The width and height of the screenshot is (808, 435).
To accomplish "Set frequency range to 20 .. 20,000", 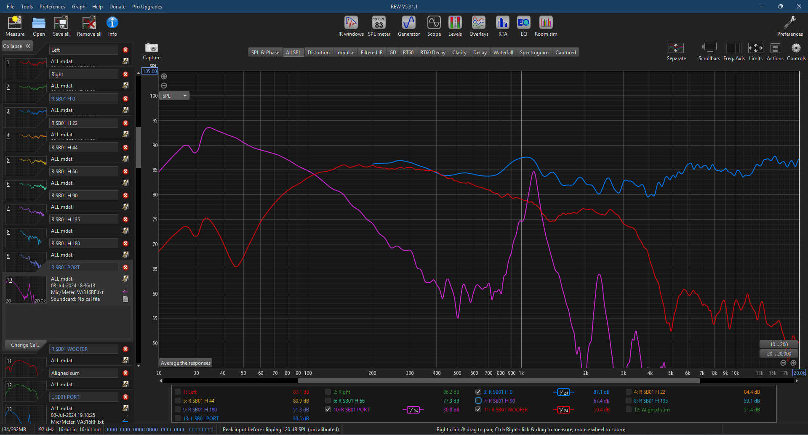I will click(x=779, y=354).
